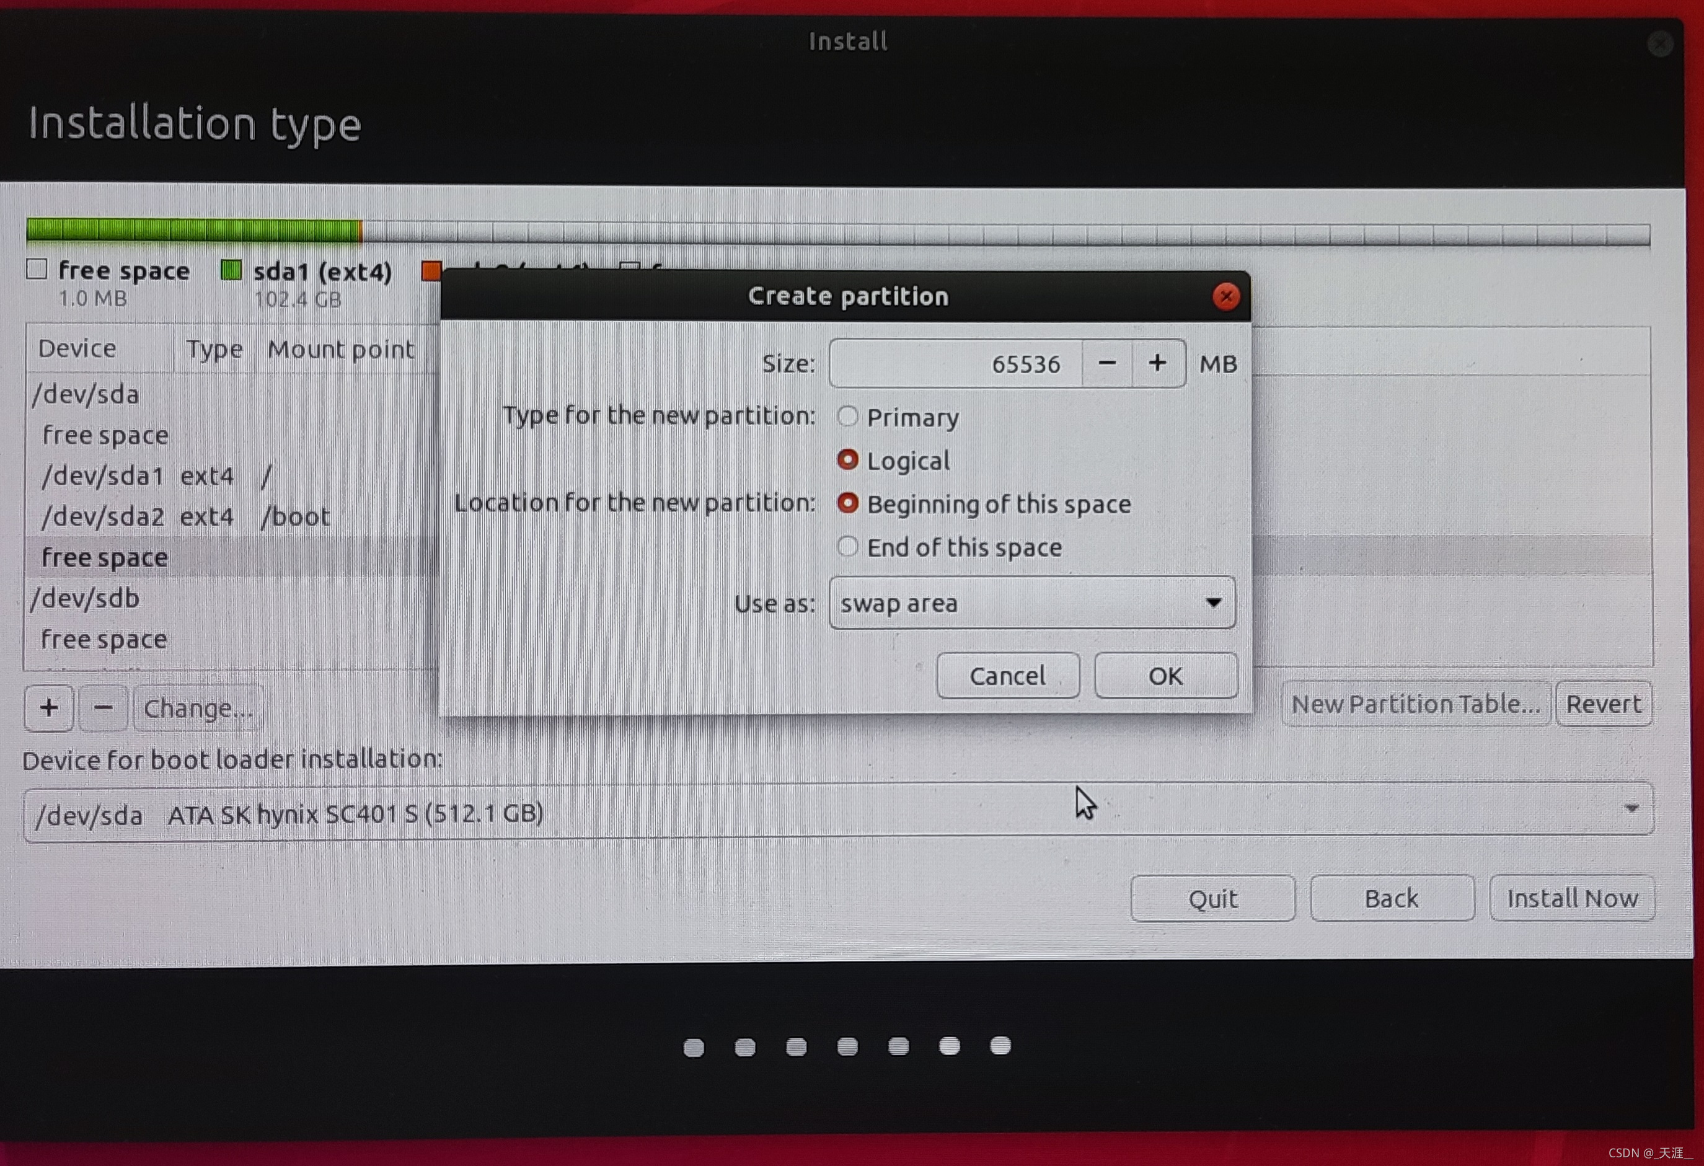Close the Create partition dialog
The width and height of the screenshot is (1704, 1166).
point(1225,296)
